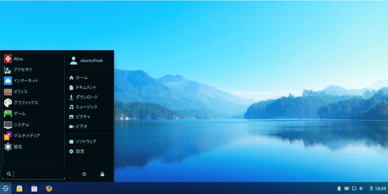Click the search magnifier icon
Image resolution: width=388 pixels, height=194 pixels.
tap(9, 174)
